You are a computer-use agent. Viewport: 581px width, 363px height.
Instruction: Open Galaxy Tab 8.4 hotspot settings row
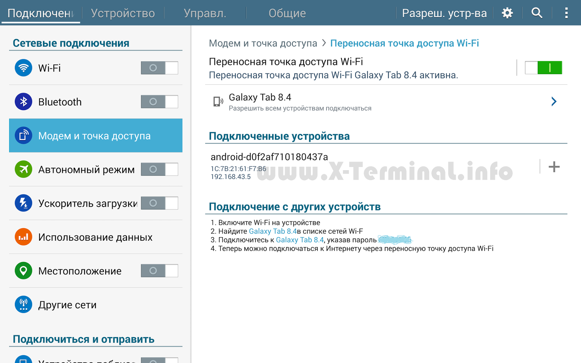point(386,102)
